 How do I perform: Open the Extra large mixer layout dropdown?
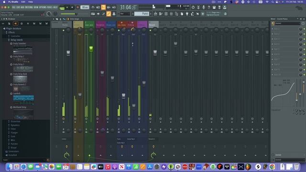coord(76,19)
